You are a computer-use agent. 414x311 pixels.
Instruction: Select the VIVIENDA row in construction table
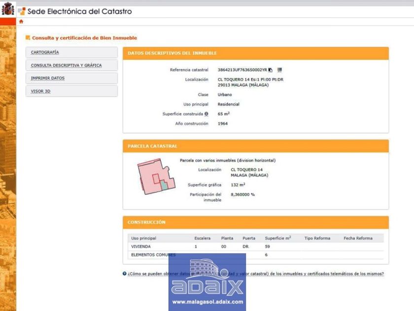pyautogui.click(x=140, y=246)
